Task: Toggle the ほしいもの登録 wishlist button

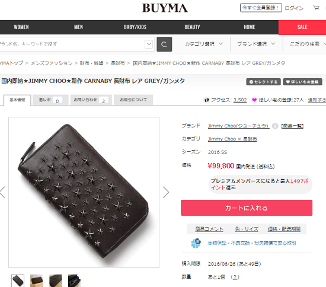Action: click(302, 82)
